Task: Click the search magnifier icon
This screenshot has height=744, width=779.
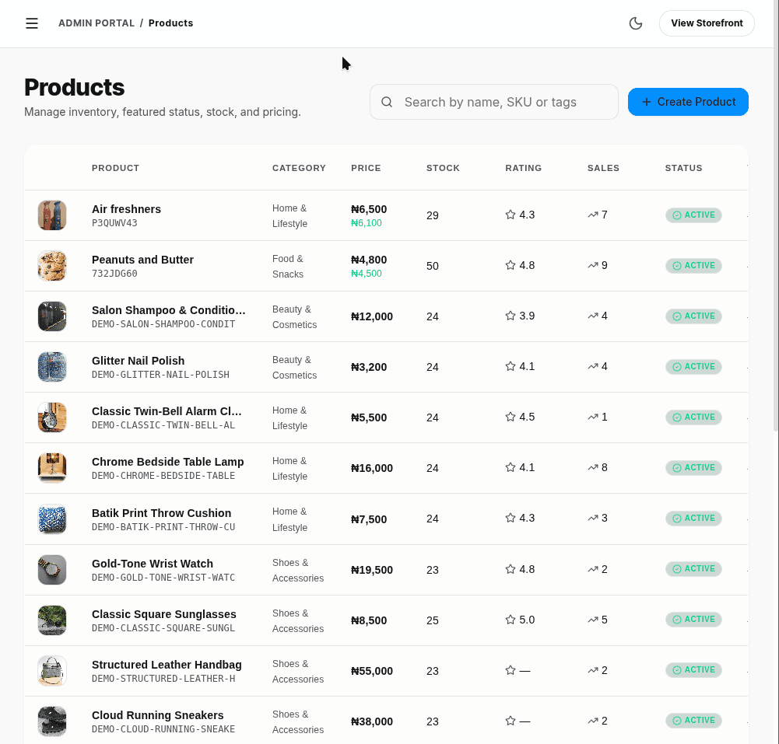Action: pos(387,102)
